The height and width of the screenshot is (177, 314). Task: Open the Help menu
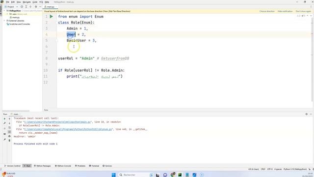[x=47, y=2]
